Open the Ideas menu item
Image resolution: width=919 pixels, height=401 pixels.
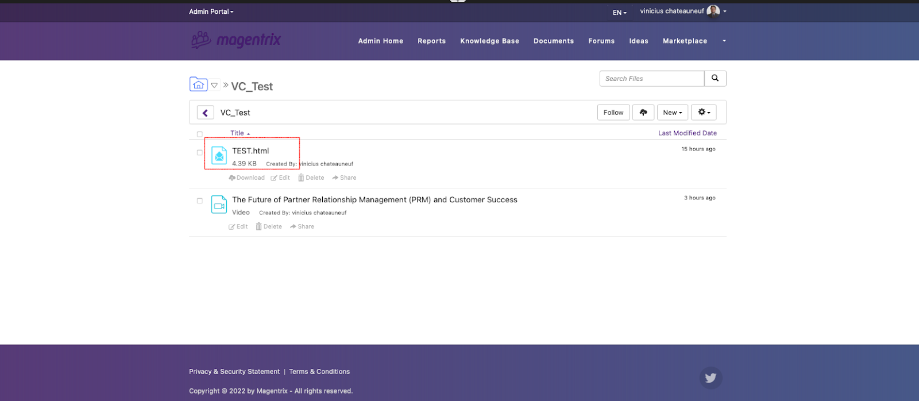point(639,41)
